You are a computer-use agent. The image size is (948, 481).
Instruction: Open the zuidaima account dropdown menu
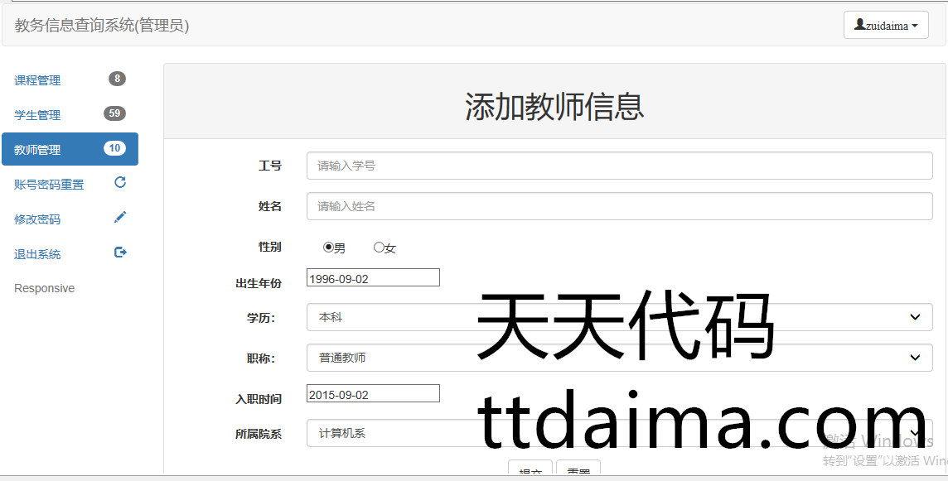tap(886, 26)
